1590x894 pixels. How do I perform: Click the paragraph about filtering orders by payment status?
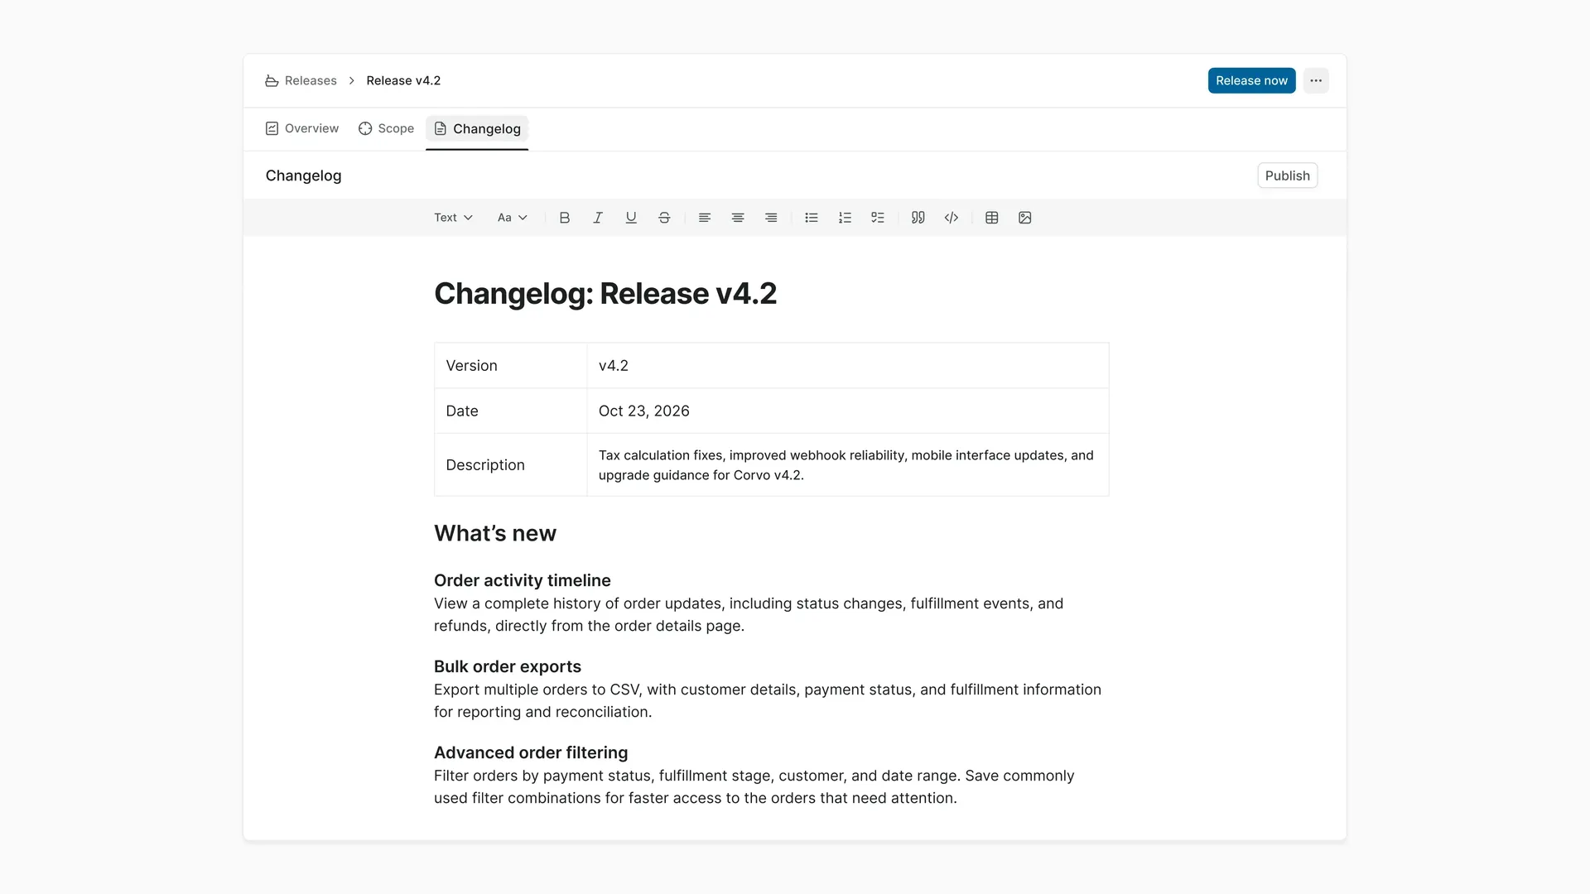(754, 787)
